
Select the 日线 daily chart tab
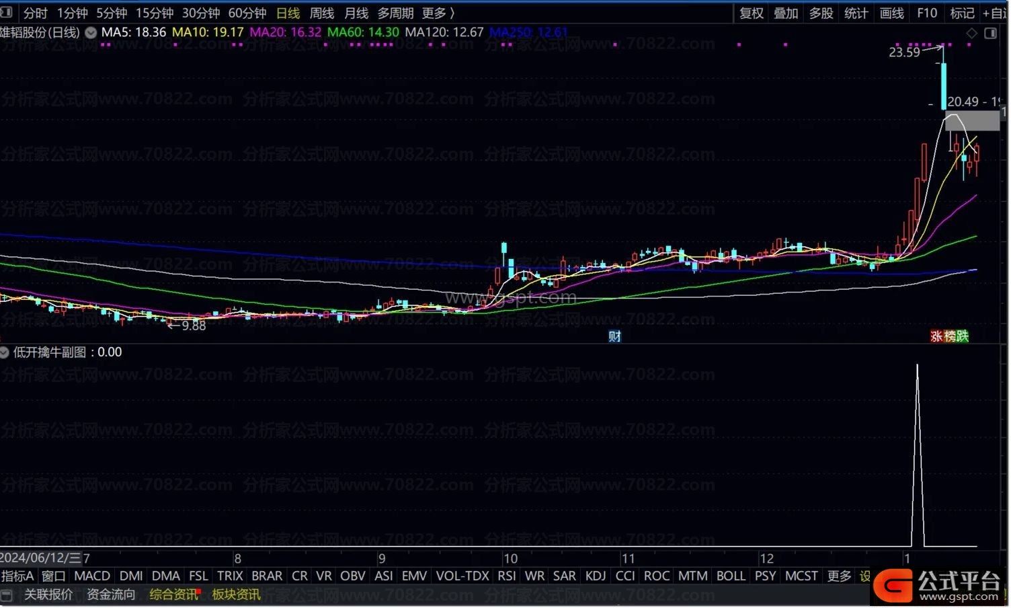pos(288,13)
